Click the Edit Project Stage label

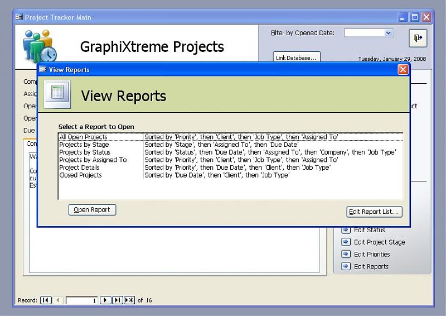(x=380, y=242)
